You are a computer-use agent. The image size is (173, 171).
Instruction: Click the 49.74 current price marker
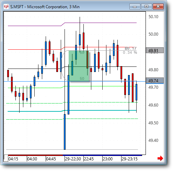pos(155,81)
